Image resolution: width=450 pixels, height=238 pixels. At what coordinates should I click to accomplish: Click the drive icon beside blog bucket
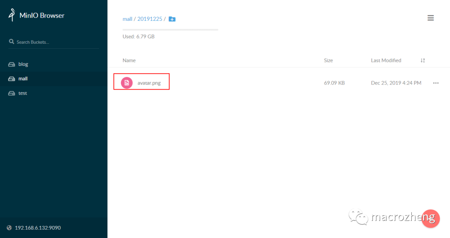click(12, 64)
